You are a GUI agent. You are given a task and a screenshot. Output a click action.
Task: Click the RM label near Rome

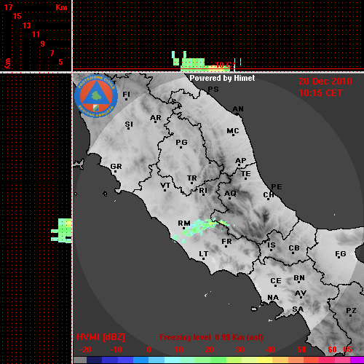[x=184, y=223]
